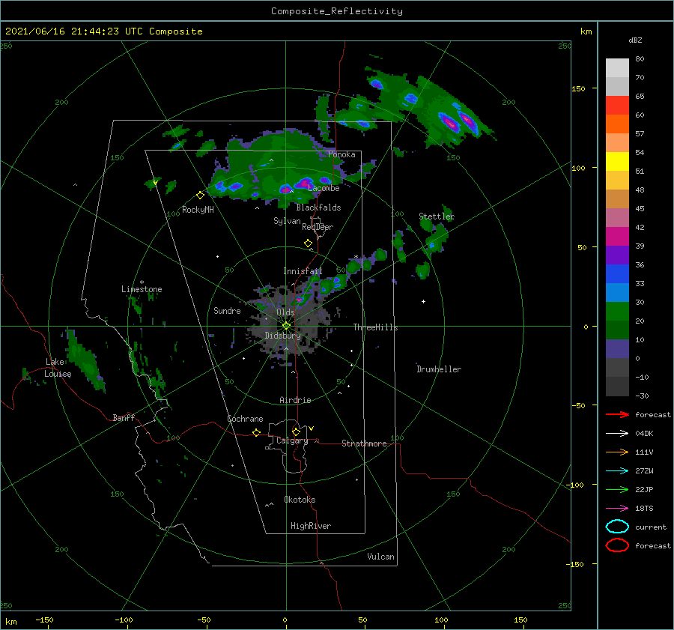
Task: Click the red 'forecast' ellipse symbol
Action: pyautogui.click(x=617, y=545)
